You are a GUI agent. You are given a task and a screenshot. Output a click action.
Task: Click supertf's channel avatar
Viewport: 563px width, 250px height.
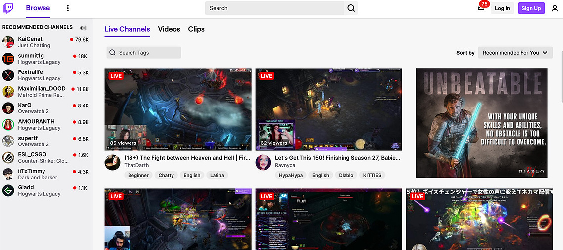(x=8, y=141)
